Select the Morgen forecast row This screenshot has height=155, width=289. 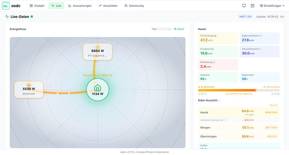pyautogui.click(x=239, y=127)
